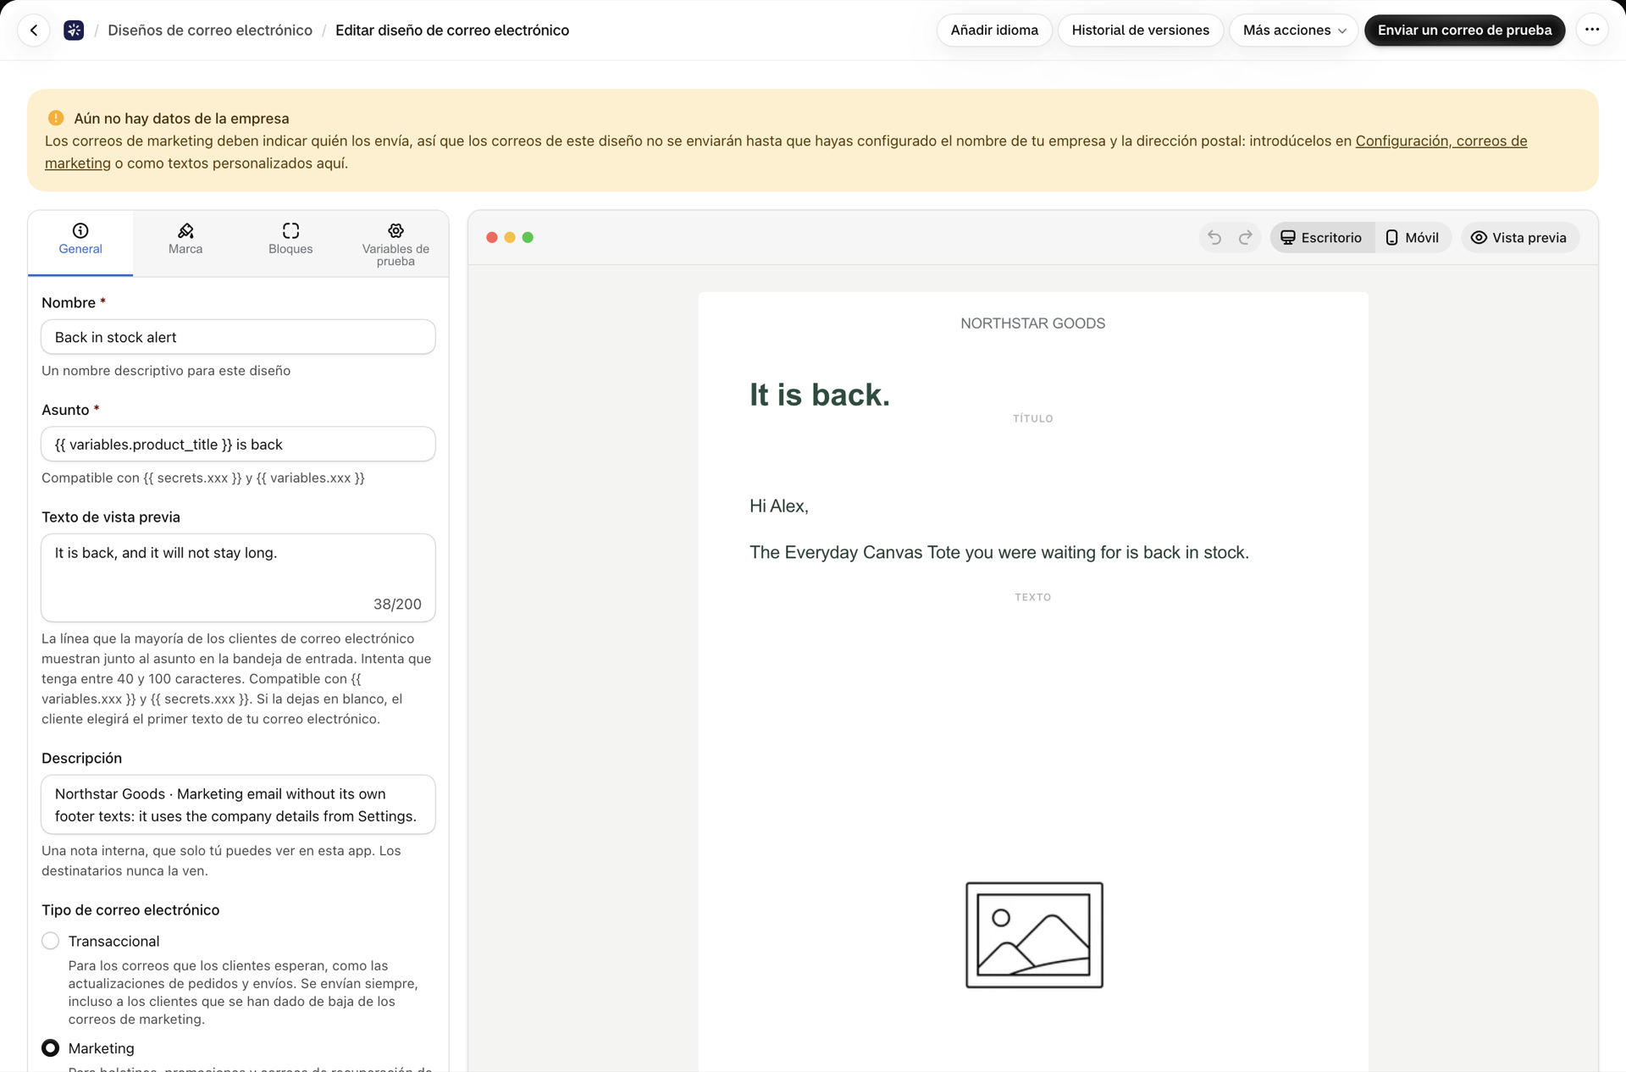The height and width of the screenshot is (1072, 1626).
Task: Focus the Nombre input field
Action: 238,337
